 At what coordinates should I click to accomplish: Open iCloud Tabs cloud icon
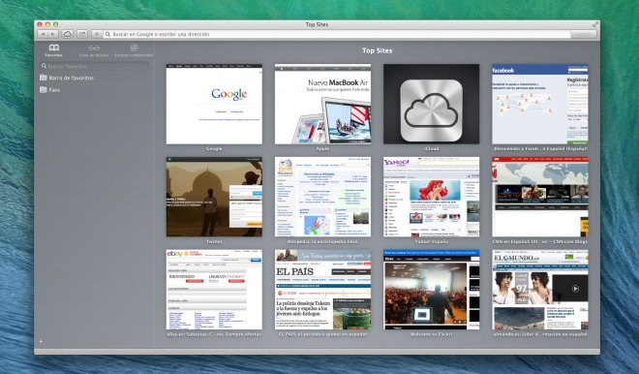pyautogui.click(x=68, y=34)
